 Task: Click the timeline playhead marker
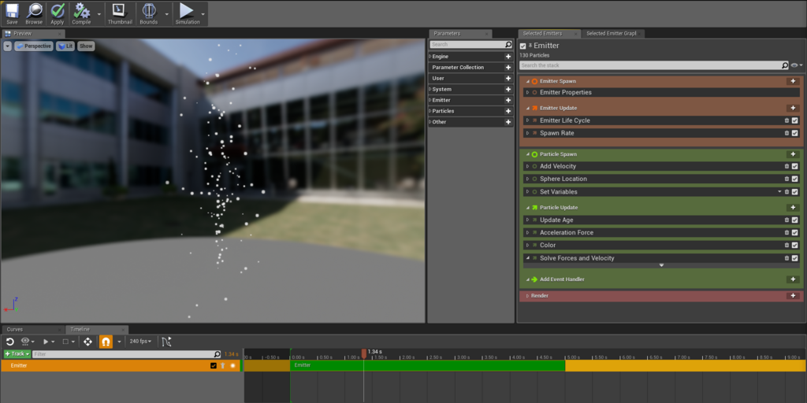tap(364, 353)
